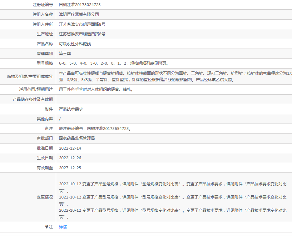Select expiry date 2027-12-25
The image size is (292, 236).
point(70,168)
